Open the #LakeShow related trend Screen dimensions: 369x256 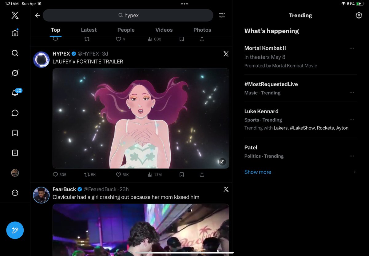pos(302,128)
